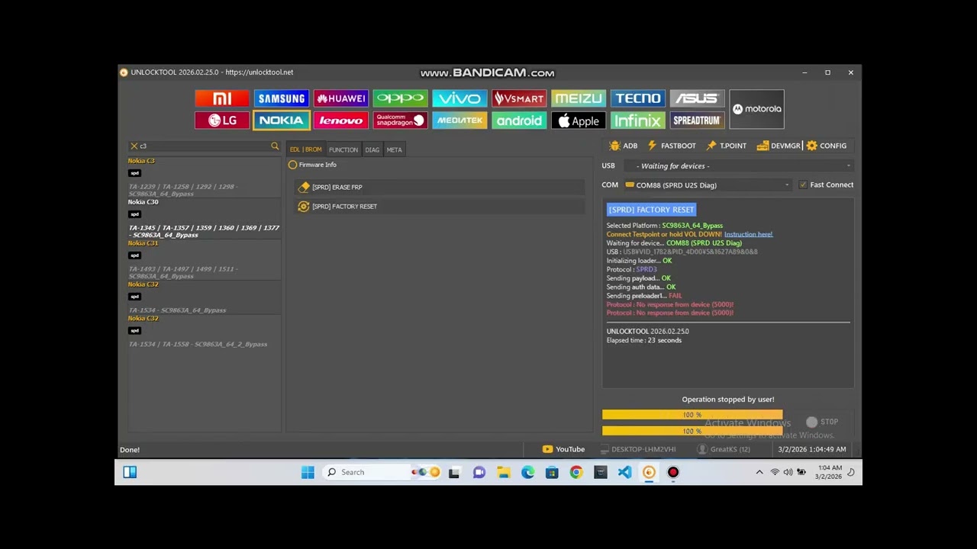Run [SPRD] ERASE FRP
This screenshot has width=977, height=549.
(439, 187)
